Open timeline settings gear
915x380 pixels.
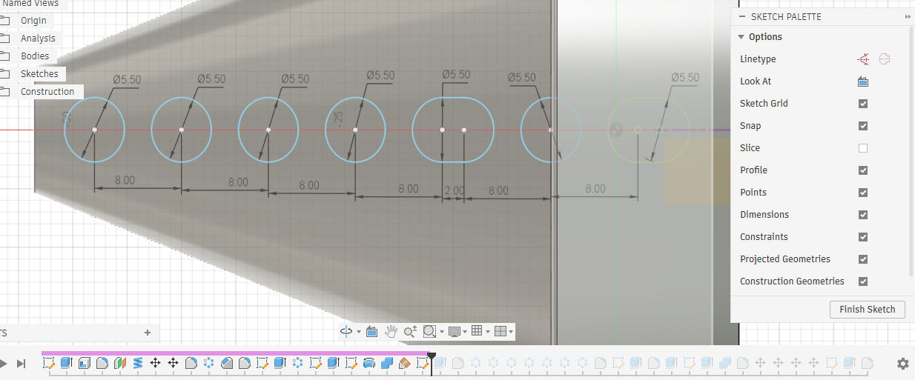click(x=902, y=364)
